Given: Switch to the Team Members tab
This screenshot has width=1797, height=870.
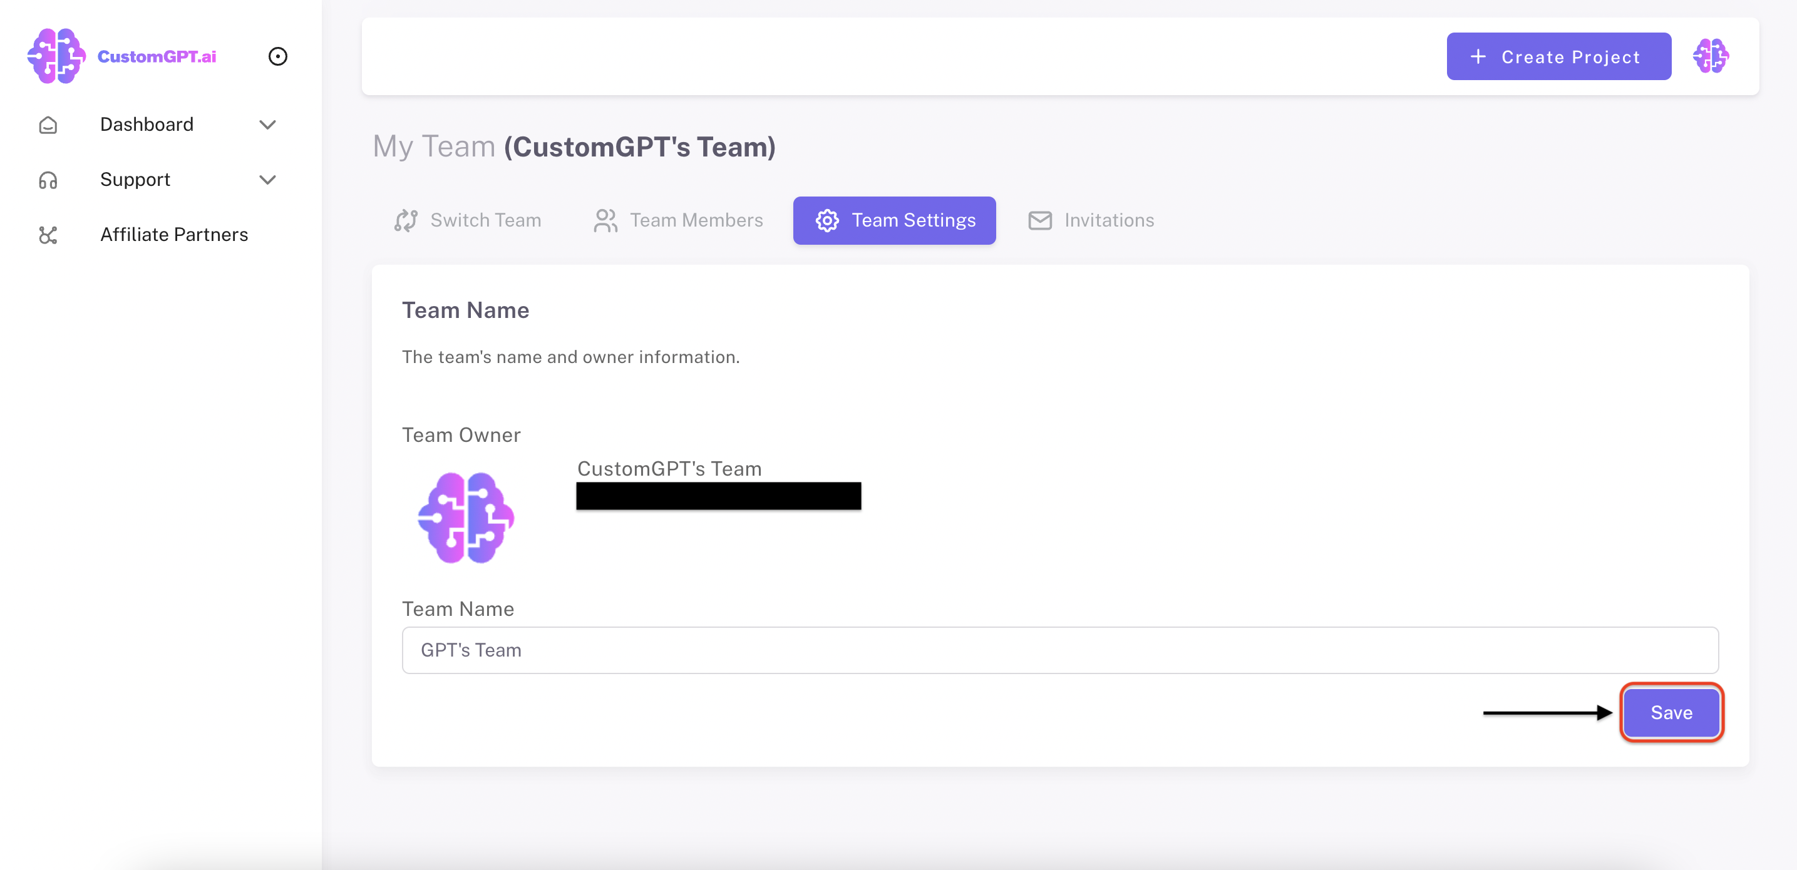Looking at the screenshot, I should pyautogui.click(x=696, y=220).
